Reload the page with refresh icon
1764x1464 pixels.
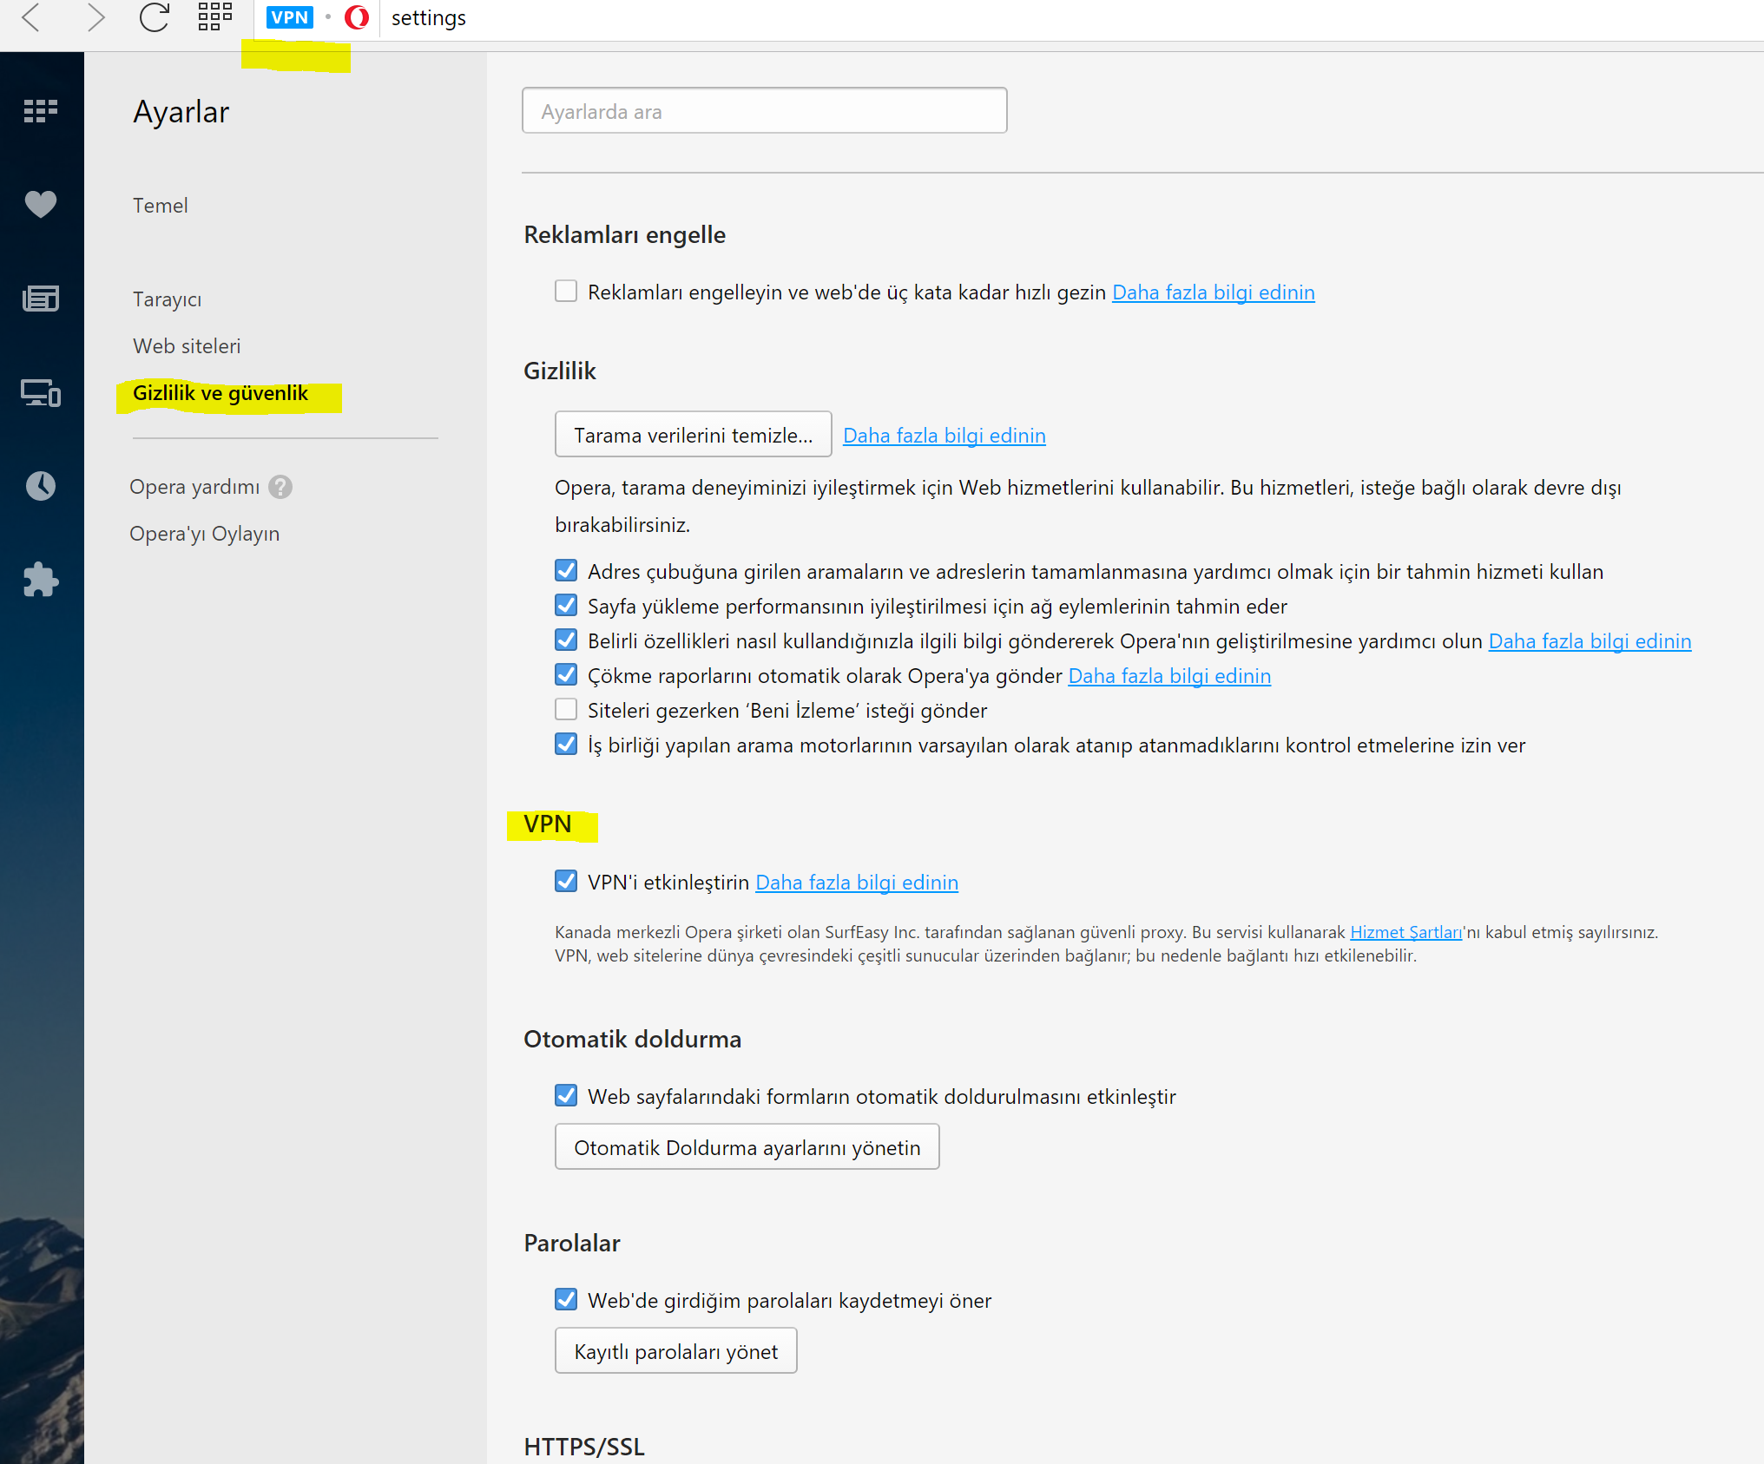point(154,17)
